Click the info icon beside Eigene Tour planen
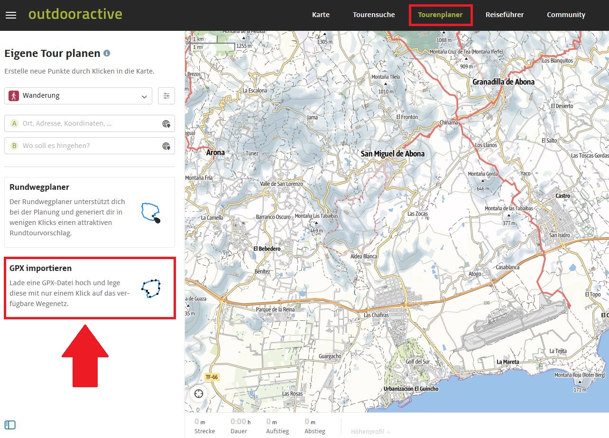Screen dimensions: 609x438 coord(107,53)
